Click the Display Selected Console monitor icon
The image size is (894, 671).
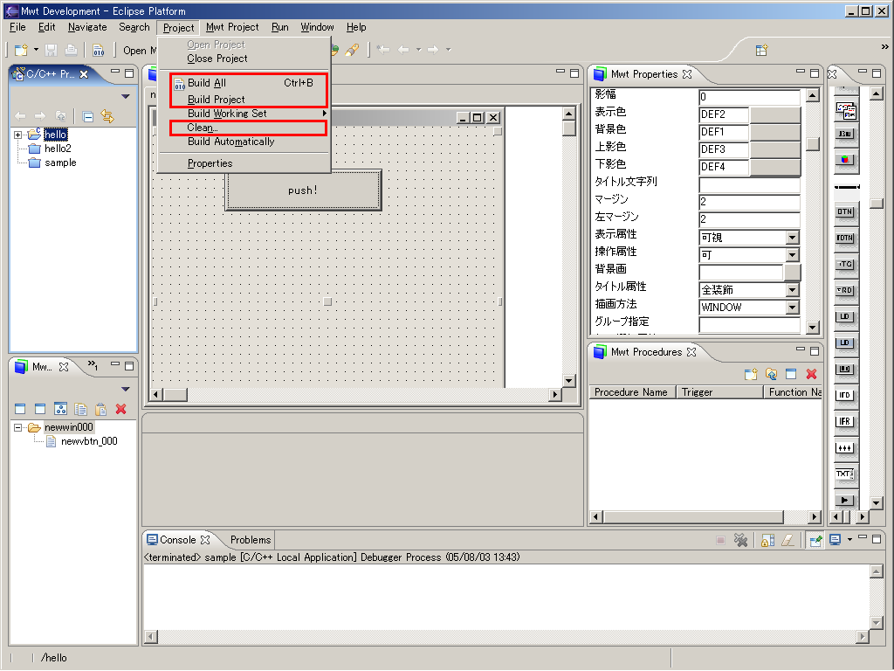pyautogui.click(x=836, y=539)
